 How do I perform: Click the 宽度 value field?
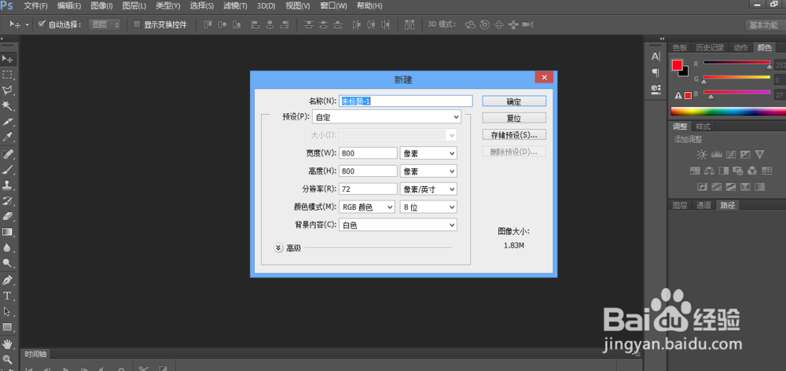368,153
